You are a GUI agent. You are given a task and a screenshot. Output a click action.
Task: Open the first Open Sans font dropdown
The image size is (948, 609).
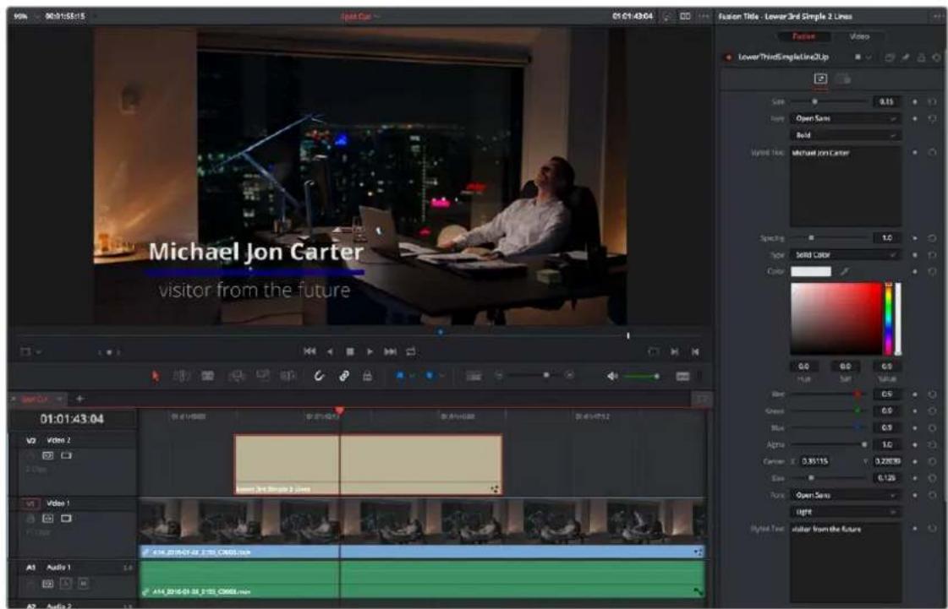[x=845, y=118]
